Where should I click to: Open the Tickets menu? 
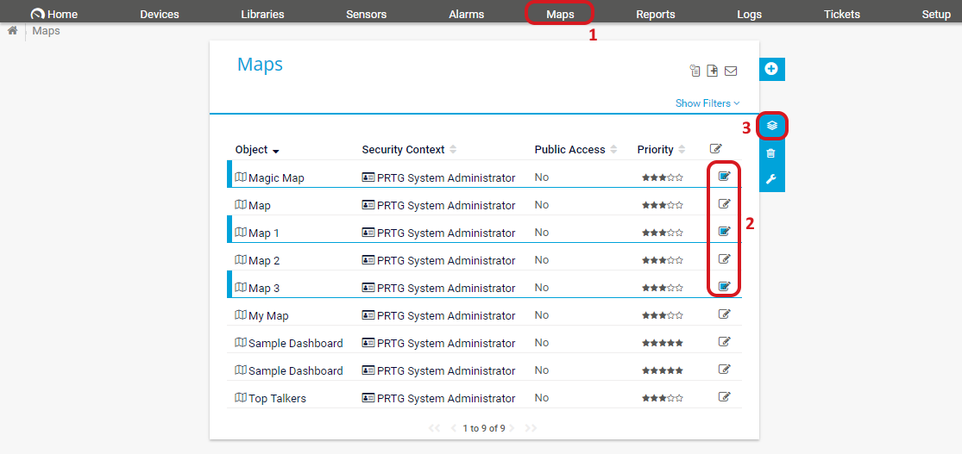(841, 14)
